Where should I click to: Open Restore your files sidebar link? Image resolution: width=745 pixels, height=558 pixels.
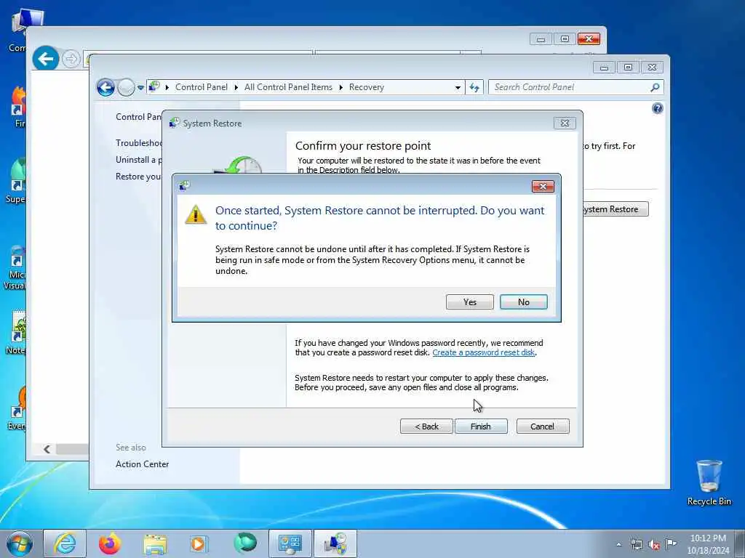(138, 177)
